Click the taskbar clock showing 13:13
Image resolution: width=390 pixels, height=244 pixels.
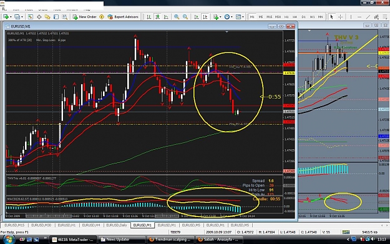382,239
